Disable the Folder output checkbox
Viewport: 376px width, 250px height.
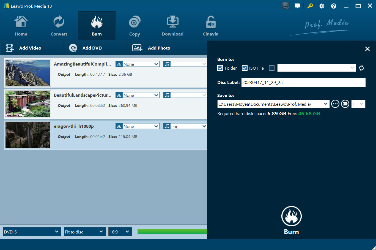(220, 68)
